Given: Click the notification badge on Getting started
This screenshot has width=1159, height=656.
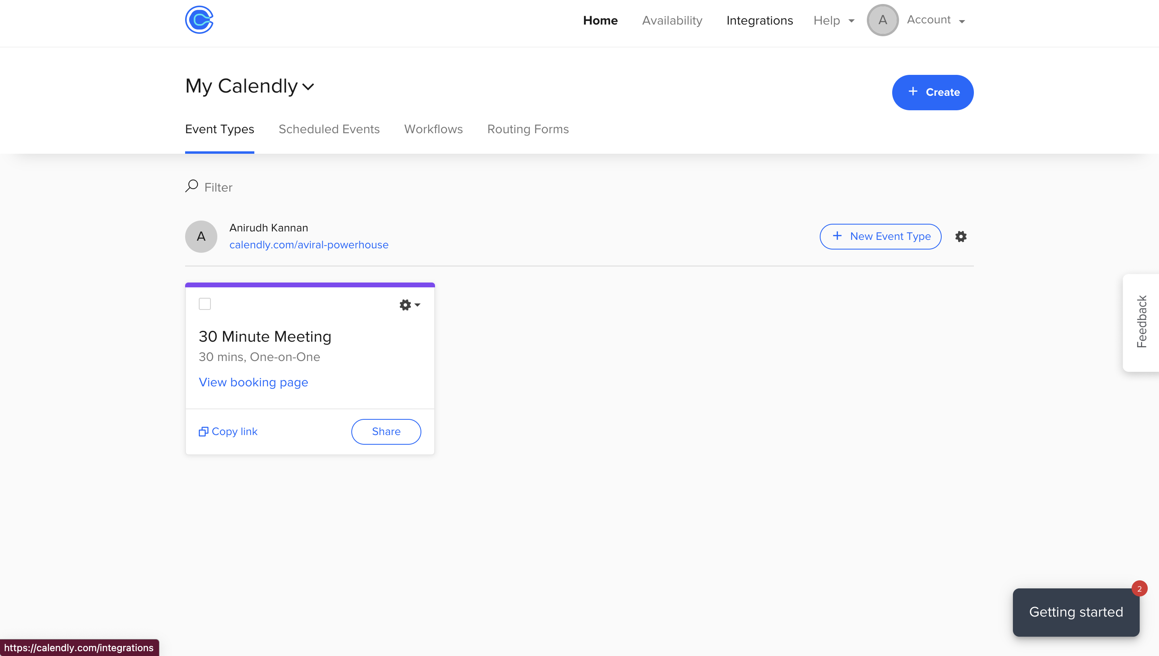Looking at the screenshot, I should (1139, 588).
